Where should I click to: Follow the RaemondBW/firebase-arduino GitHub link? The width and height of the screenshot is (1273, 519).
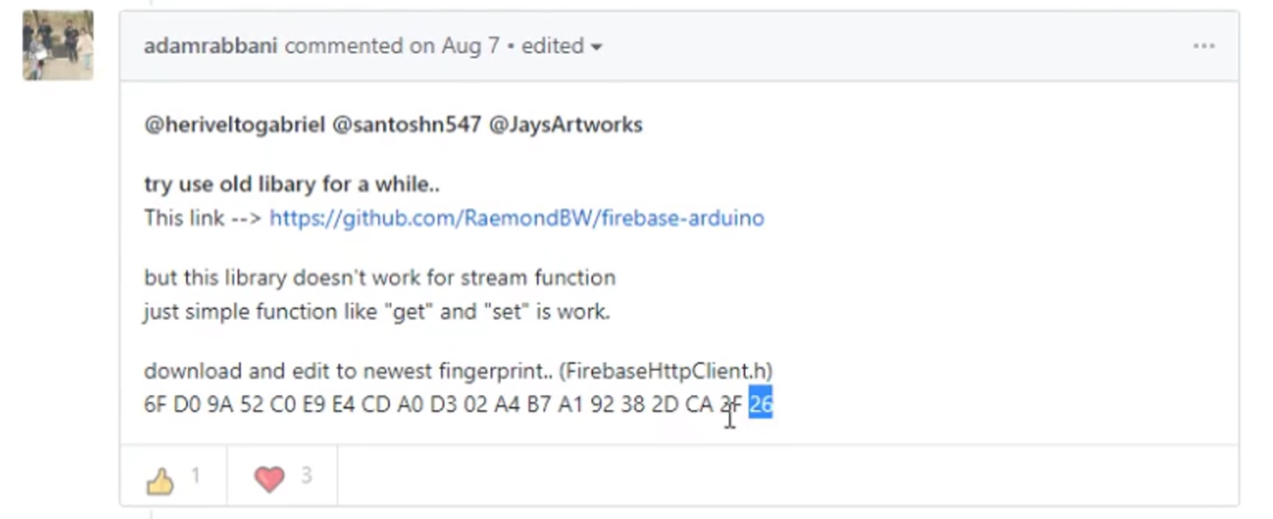point(517,218)
